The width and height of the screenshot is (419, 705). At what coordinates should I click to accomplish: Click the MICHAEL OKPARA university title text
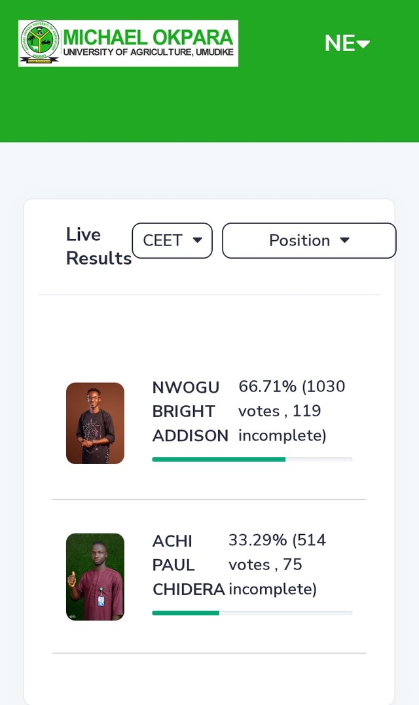coord(148,37)
